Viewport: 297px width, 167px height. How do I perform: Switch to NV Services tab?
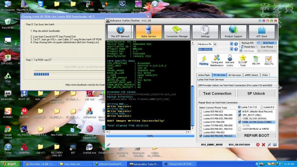tap(234, 75)
